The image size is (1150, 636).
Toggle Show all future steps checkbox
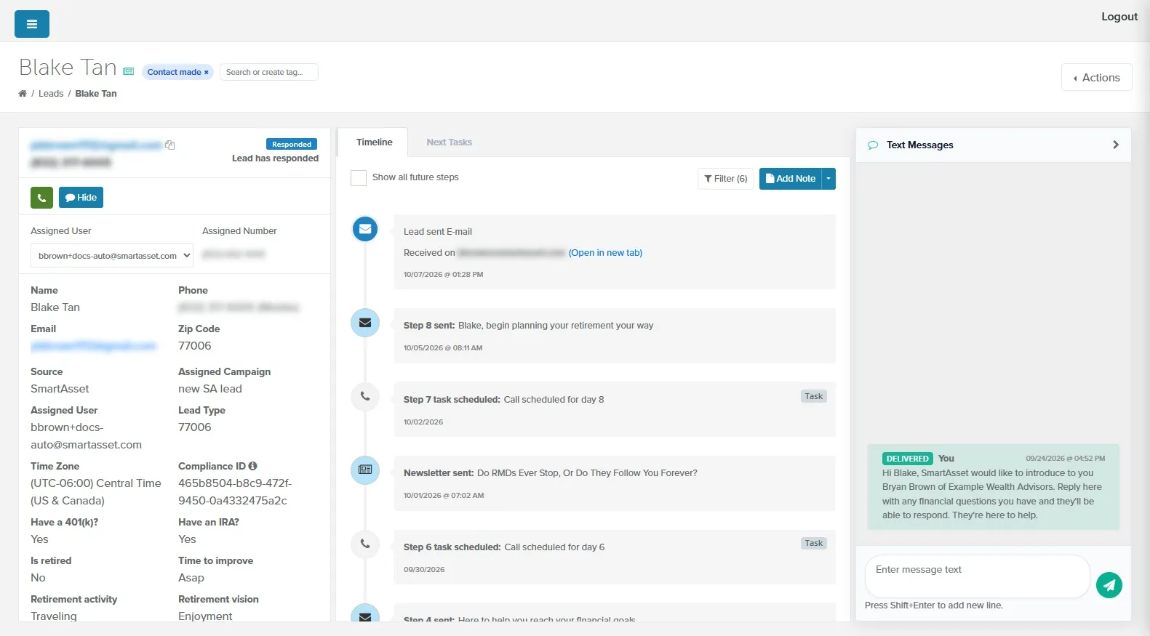pyautogui.click(x=359, y=178)
